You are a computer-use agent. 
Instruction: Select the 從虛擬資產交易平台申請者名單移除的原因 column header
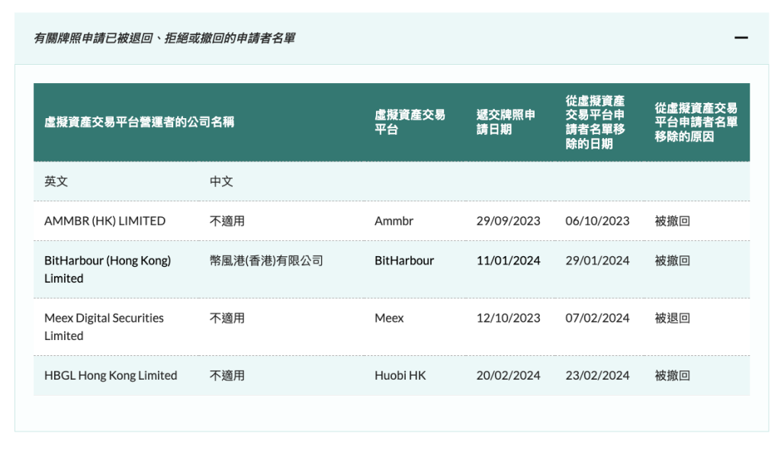point(696,122)
